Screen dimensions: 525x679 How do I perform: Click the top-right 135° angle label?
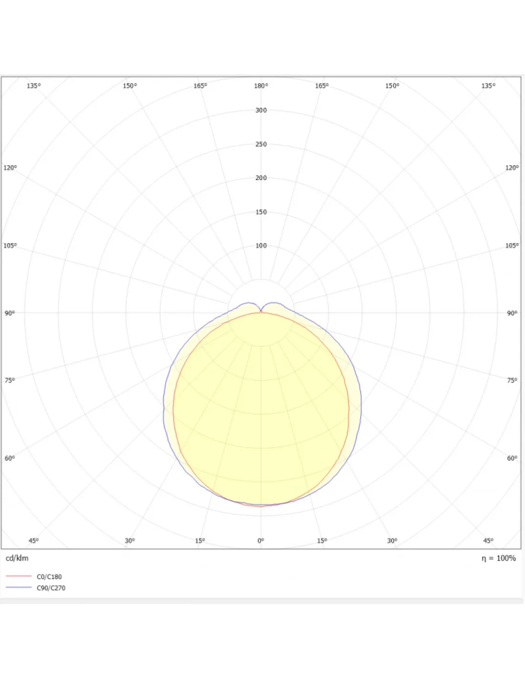(x=488, y=86)
